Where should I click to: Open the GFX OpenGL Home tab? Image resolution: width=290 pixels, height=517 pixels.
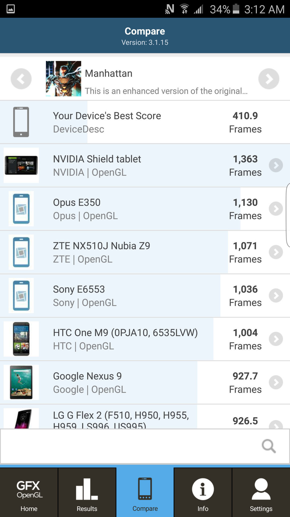click(29, 492)
